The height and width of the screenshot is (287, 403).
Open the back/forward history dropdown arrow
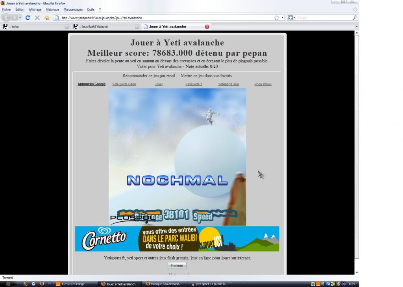(x=20, y=18)
